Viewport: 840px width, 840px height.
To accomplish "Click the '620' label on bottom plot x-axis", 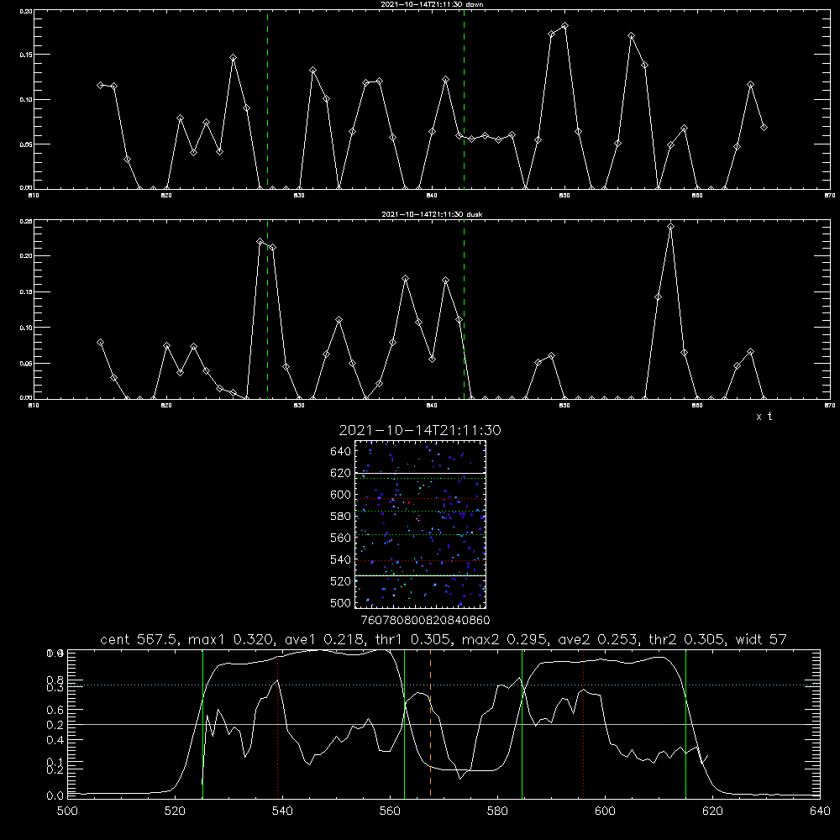I will (712, 811).
